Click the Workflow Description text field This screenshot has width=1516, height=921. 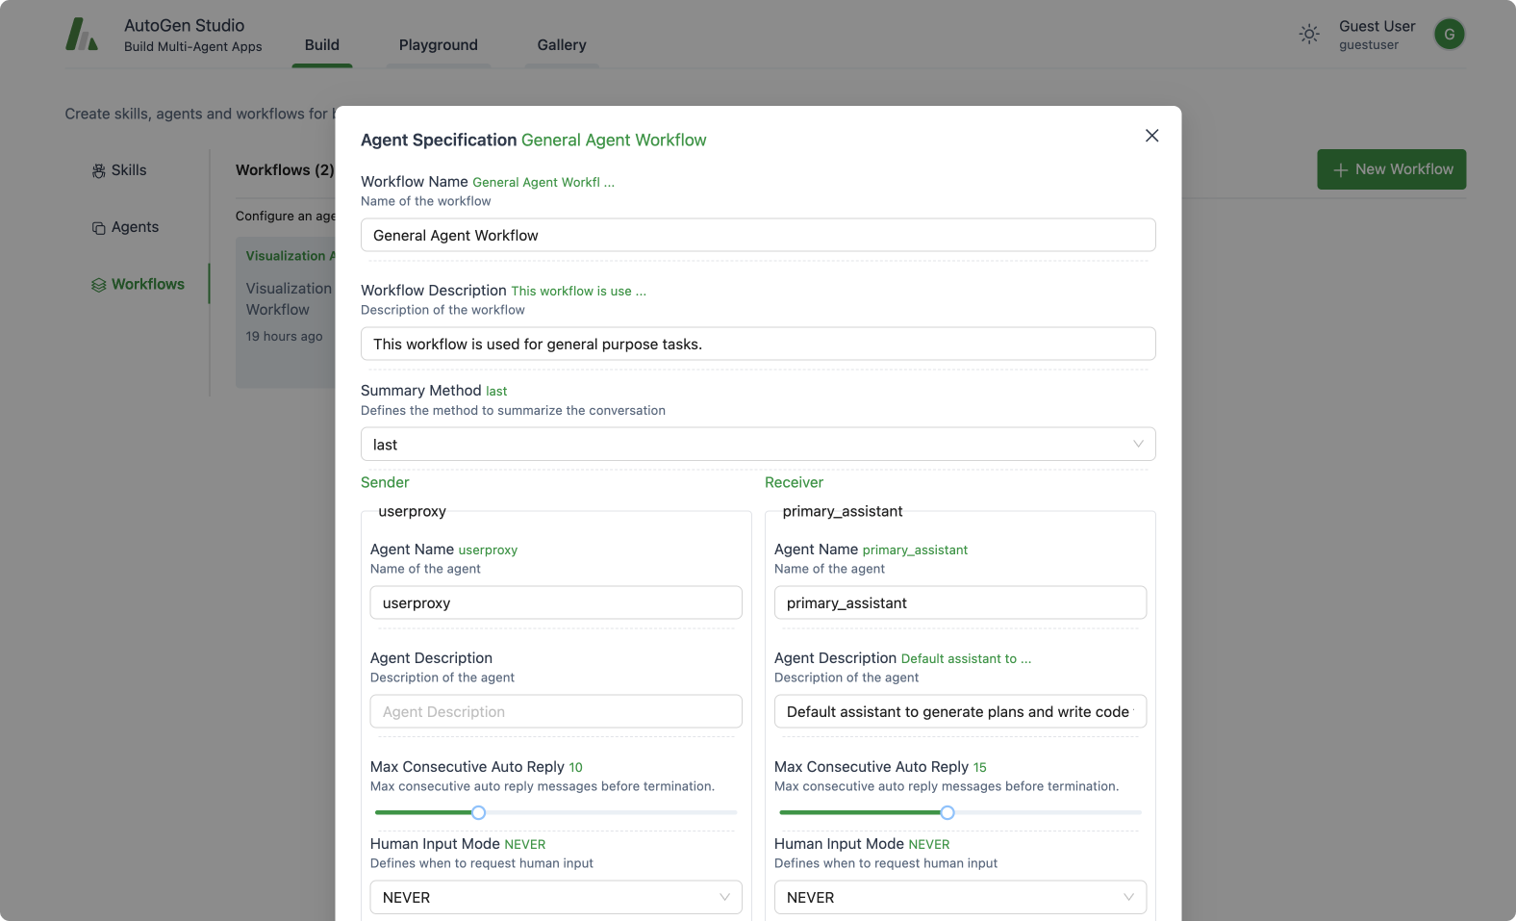757,345
